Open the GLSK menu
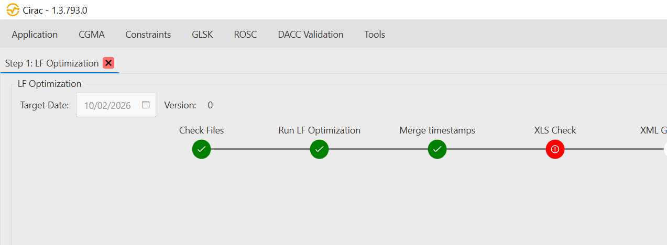Image resolution: width=667 pixels, height=245 pixels. 202,35
